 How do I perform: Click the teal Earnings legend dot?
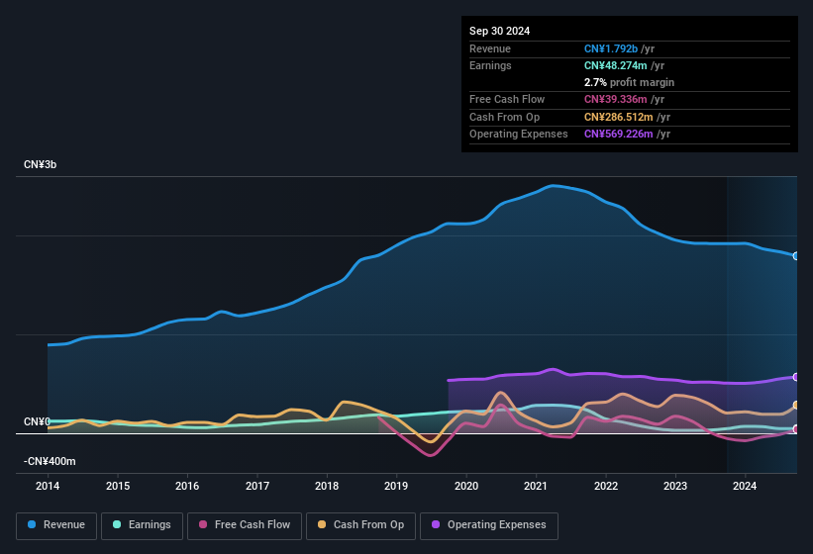pos(118,525)
